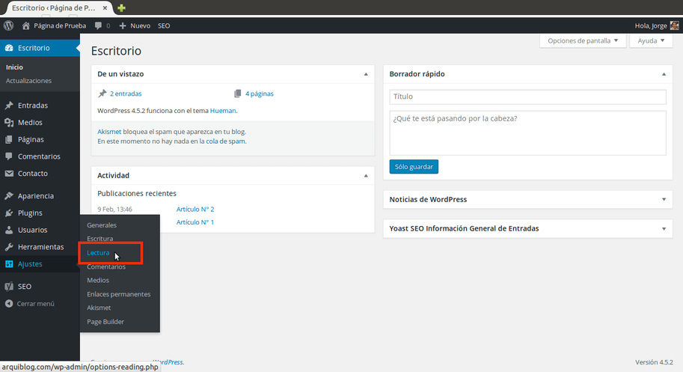Viewport: 683px width, 372px height.
Task: Select Lectura in the Ajustes submenu
Action: pyautogui.click(x=98, y=253)
